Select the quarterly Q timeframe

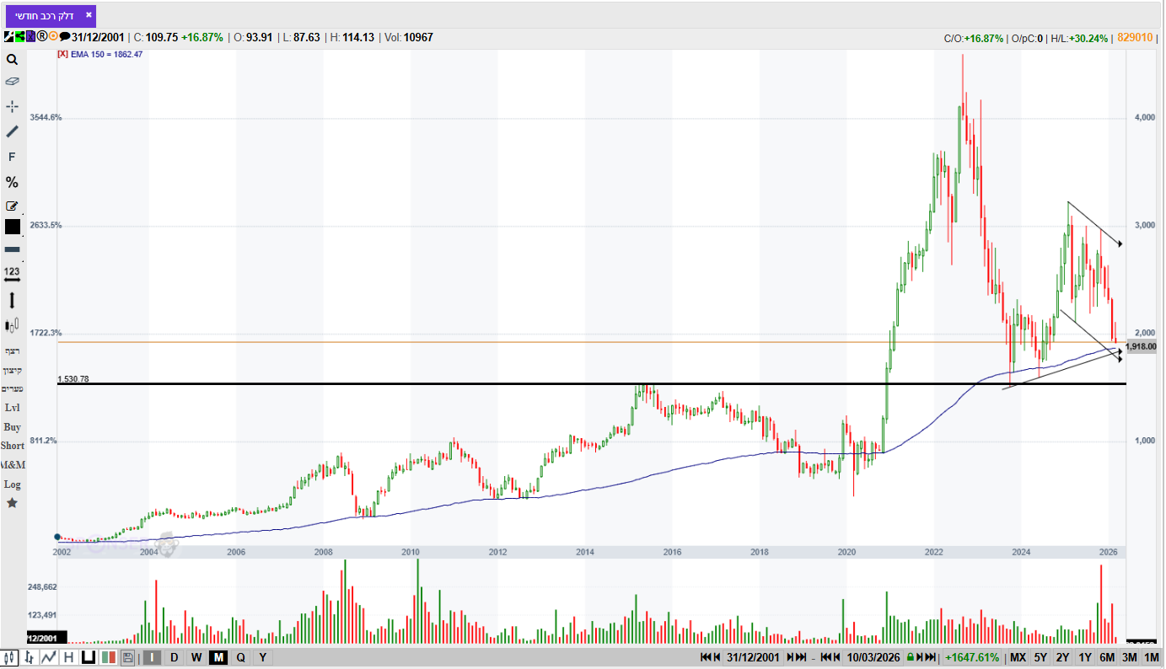point(241,657)
